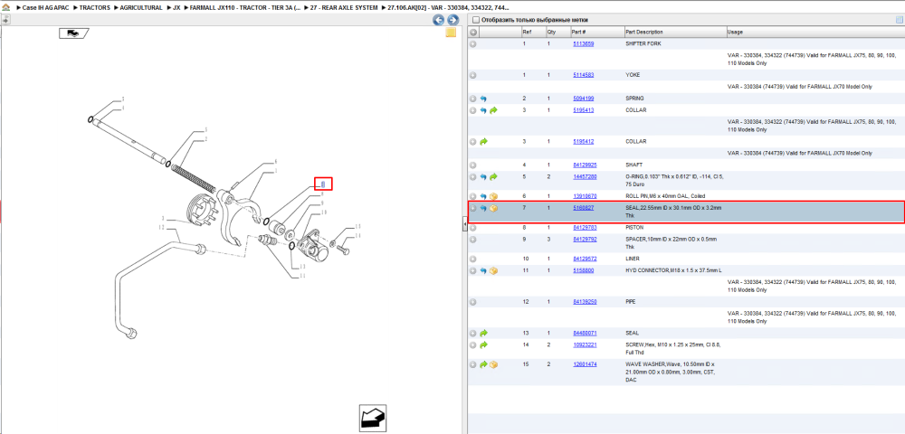
Task: Open the 27.106.AK[02] breadcrumb entry
Action: point(447,8)
